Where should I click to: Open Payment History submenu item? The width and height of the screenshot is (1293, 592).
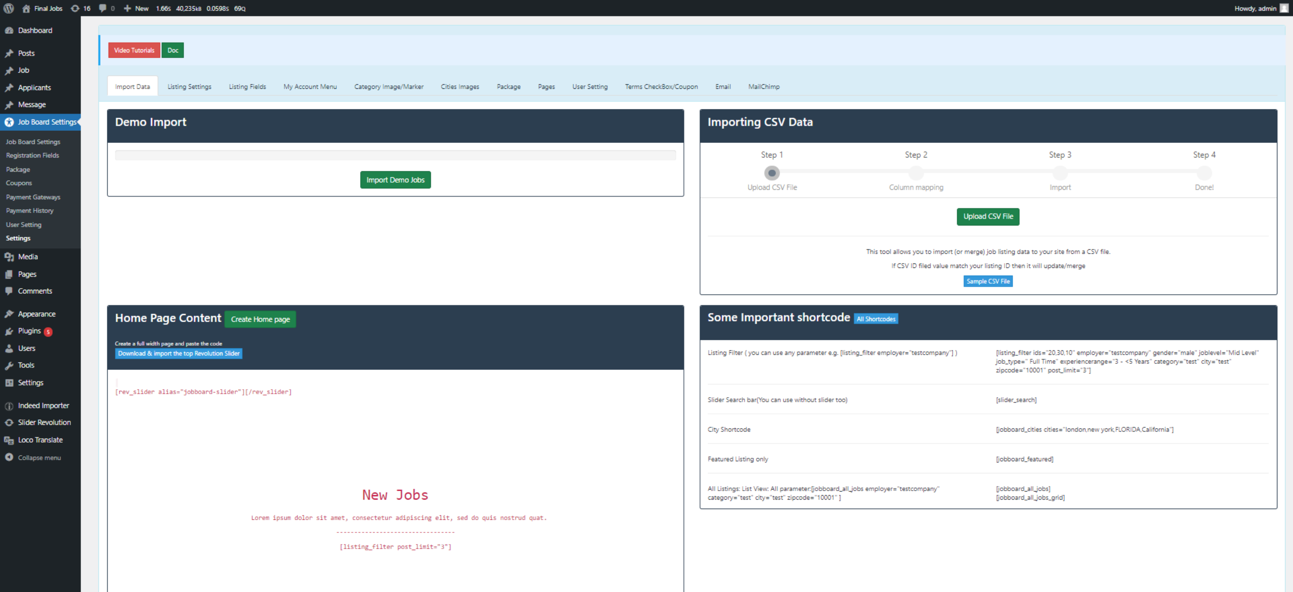[x=29, y=210]
